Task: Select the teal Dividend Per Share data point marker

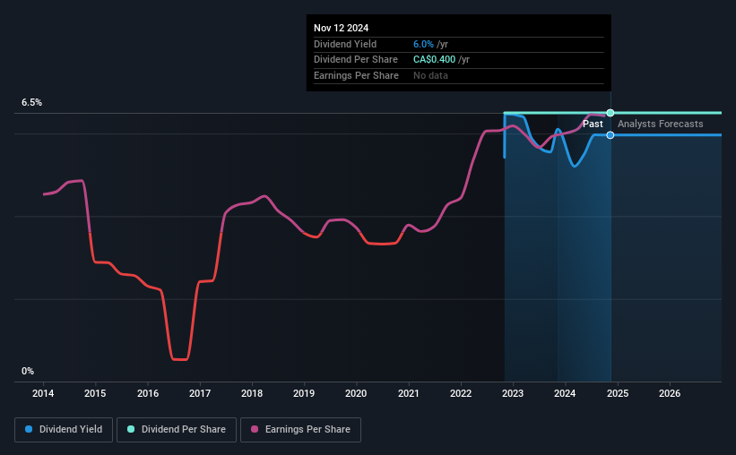Action: point(610,113)
